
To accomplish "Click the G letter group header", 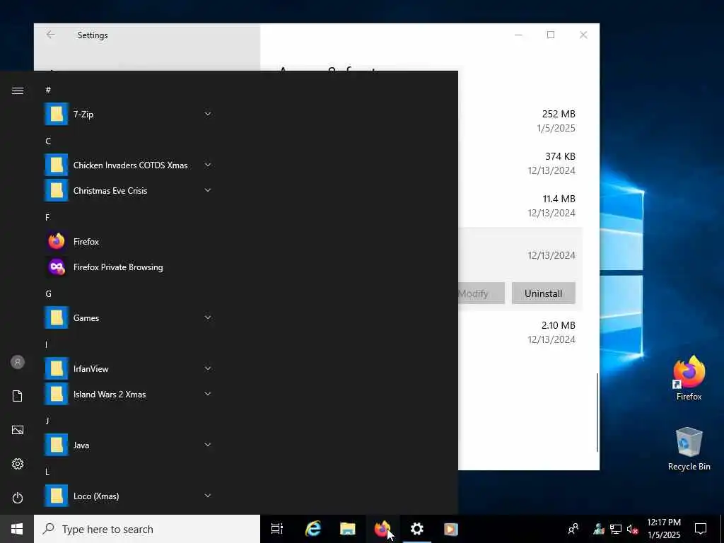I will [x=48, y=293].
